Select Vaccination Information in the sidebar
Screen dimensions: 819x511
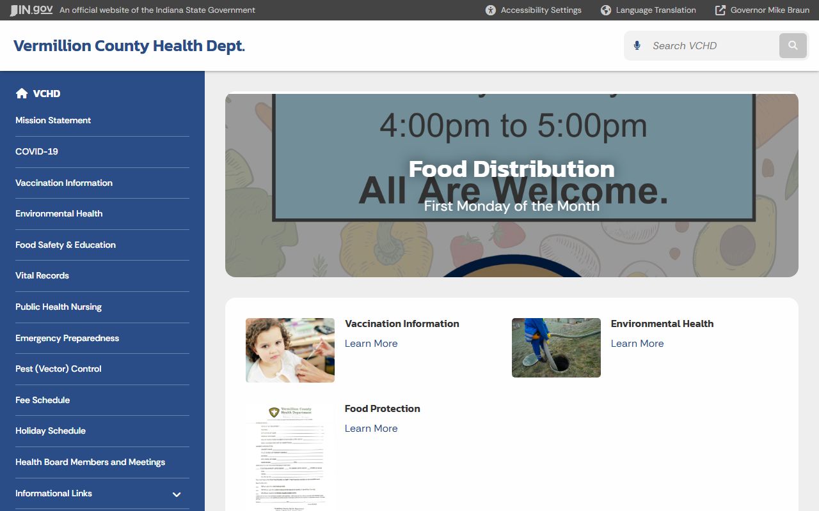click(64, 183)
